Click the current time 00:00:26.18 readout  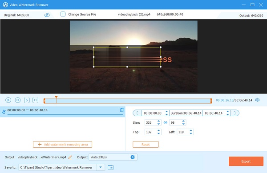(x=225, y=100)
